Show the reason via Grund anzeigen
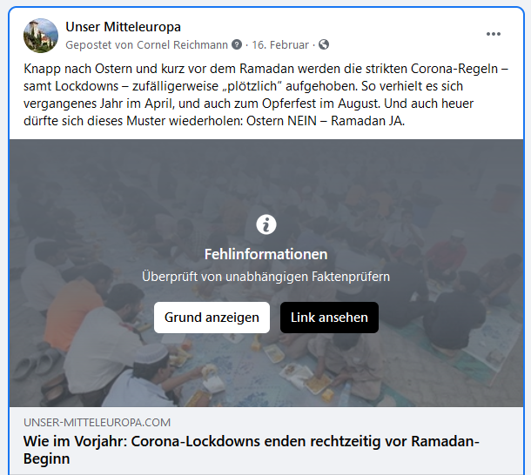The image size is (531, 475). (212, 318)
